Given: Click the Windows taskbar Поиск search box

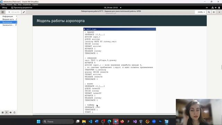Looking at the screenshot, I should coord(58,122).
